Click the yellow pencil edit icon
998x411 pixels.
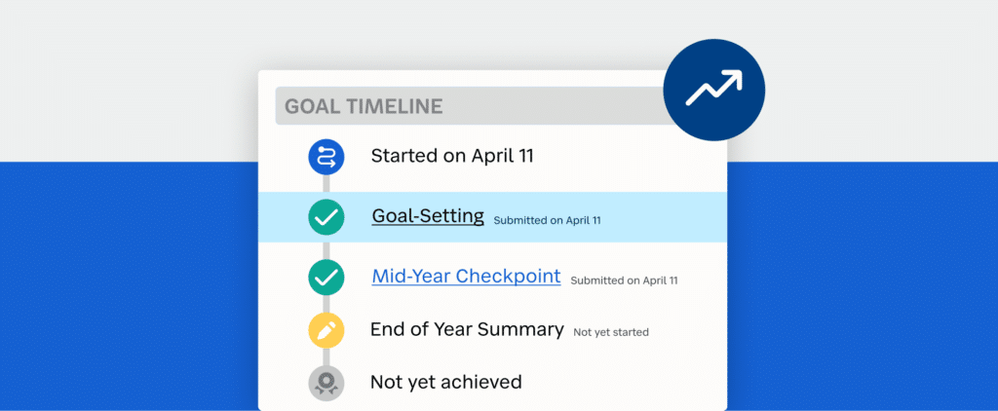(x=326, y=330)
